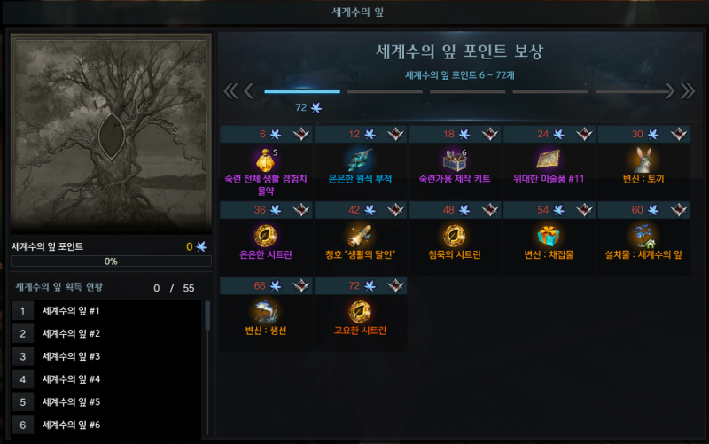Select the 칭호 생활의 달인 scroll icon

click(x=360, y=236)
